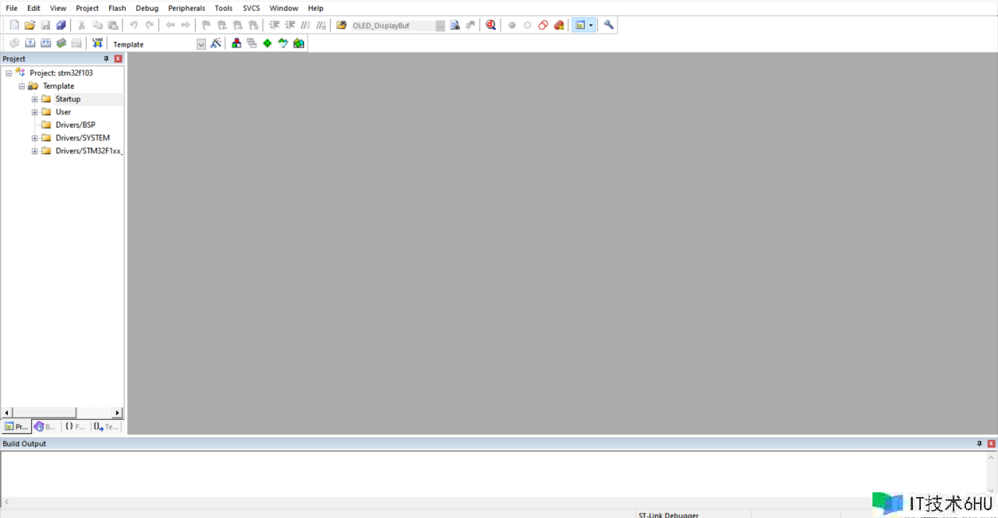The width and height of the screenshot is (998, 518).
Task: Expand the Startup folder in project tree
Action: (x=34, y=99)
